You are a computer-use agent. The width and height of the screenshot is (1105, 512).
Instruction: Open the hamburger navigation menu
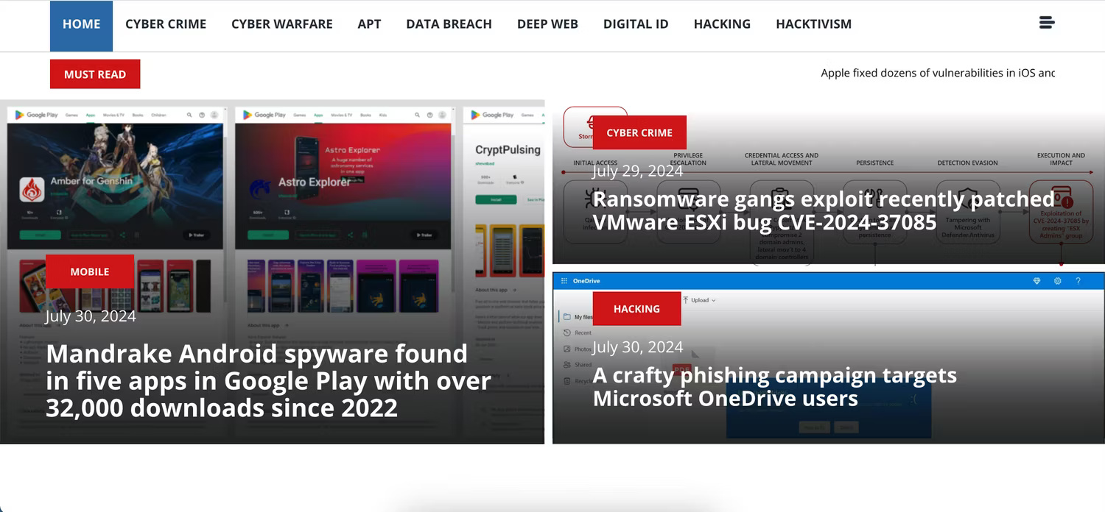1047,22
